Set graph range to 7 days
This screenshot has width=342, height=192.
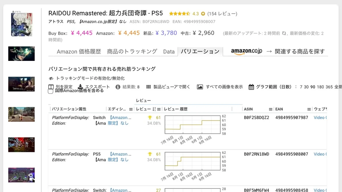[x=301, y=87]
